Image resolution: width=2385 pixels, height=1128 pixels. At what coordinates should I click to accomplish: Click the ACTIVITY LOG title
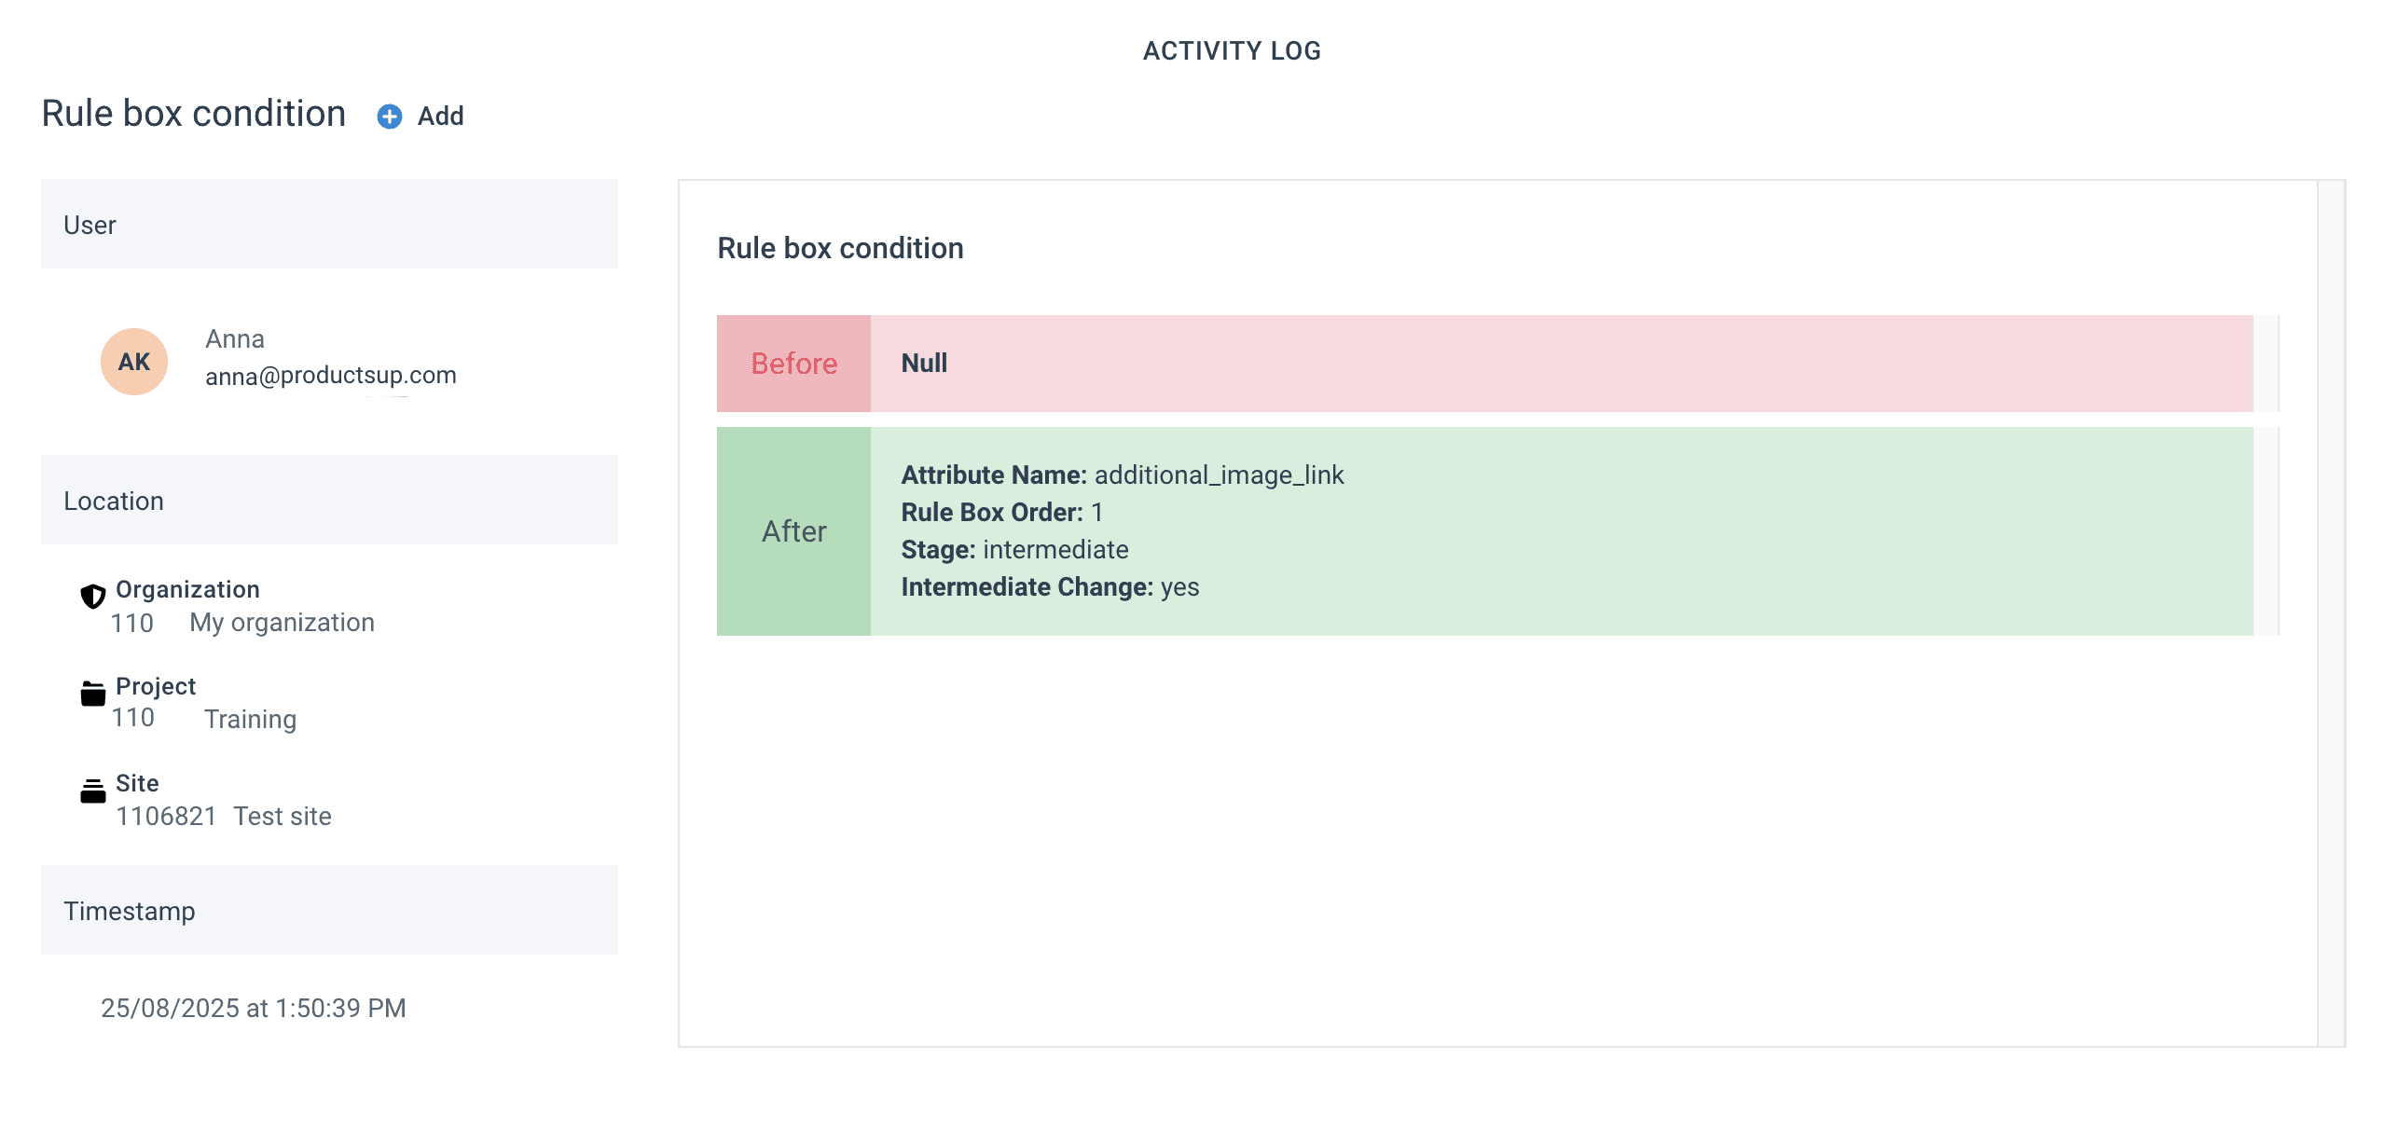(x=1232, y=51)
